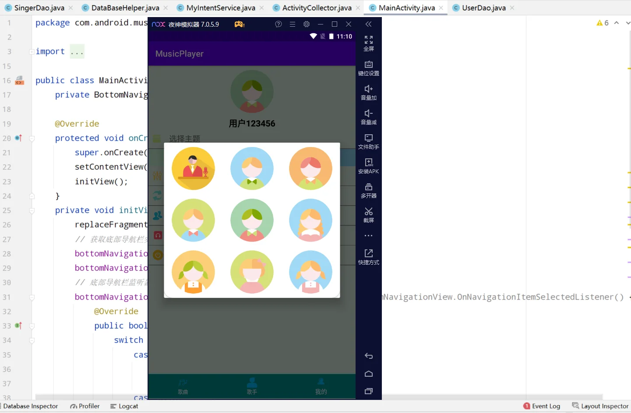The image size is (631, 413).
Task: Choose the blue avatar with long blonde hair
Action: (x=310, y=220)
